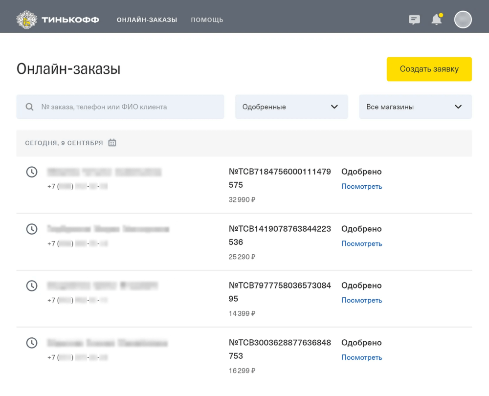
Task: Click the clock icon beside the 25 290 ₽ order
Action: click(x=32, y=229)
